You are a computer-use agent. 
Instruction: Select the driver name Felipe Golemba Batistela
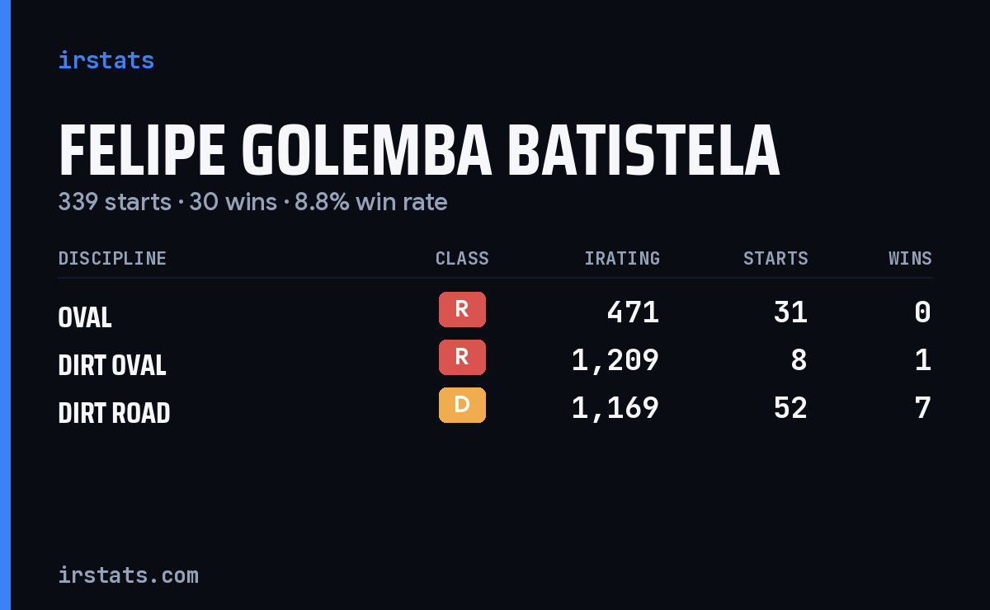pos(419,152)
